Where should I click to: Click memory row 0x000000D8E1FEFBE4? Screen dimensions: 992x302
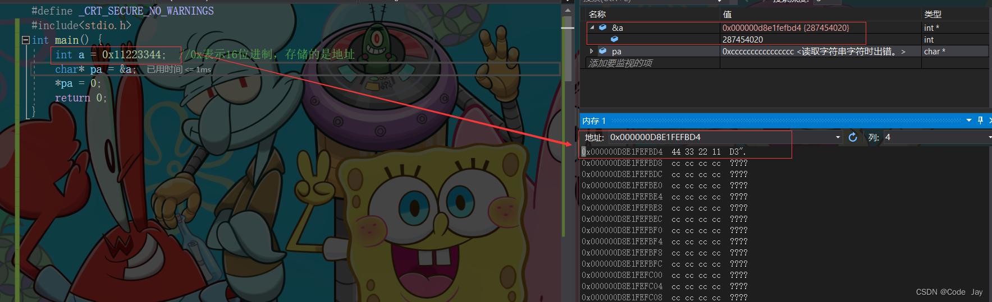664,197
